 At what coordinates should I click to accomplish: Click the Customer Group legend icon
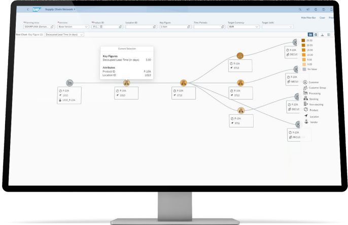[305, 88]
